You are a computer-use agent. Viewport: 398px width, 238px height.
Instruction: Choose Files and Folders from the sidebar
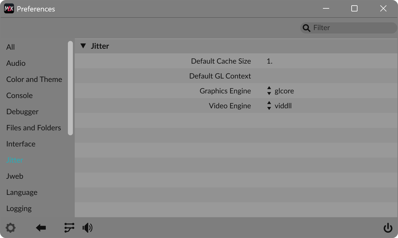pos(33,128)
